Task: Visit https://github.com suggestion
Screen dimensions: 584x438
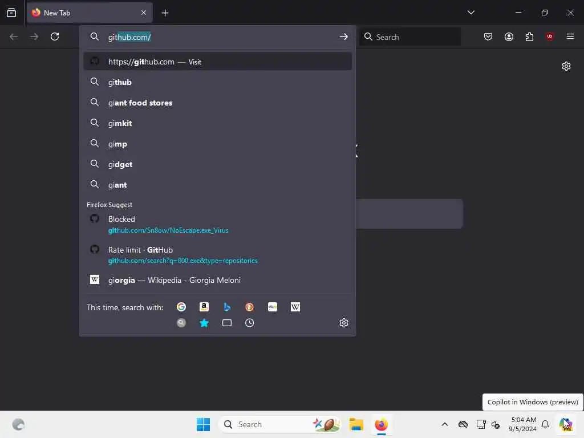Action: click(217, 62)
